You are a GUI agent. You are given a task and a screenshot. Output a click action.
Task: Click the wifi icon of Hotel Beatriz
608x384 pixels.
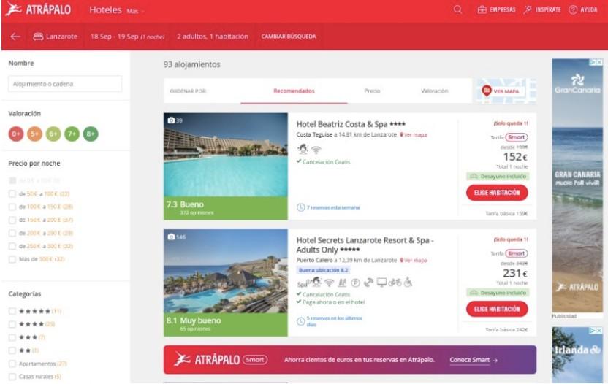[x=316, y=150]
